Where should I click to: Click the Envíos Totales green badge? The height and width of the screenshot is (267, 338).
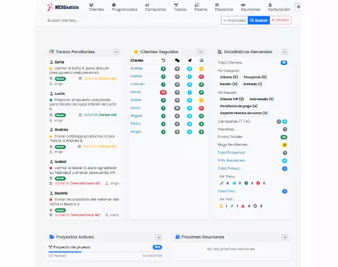[x=284, y=137]
